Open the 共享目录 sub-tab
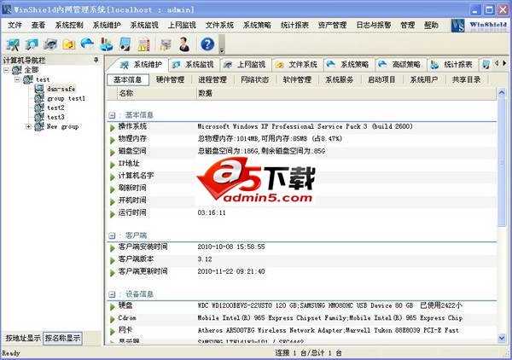This screenshot has width=512, height=360. [466, 79]
